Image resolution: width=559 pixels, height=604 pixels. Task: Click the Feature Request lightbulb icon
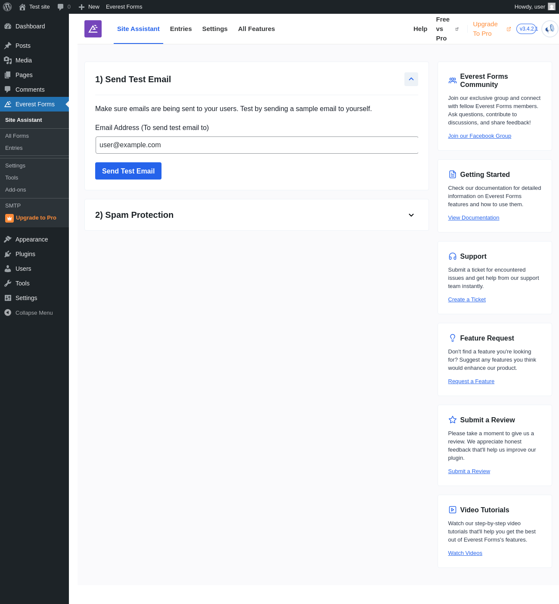pos(453,338)
